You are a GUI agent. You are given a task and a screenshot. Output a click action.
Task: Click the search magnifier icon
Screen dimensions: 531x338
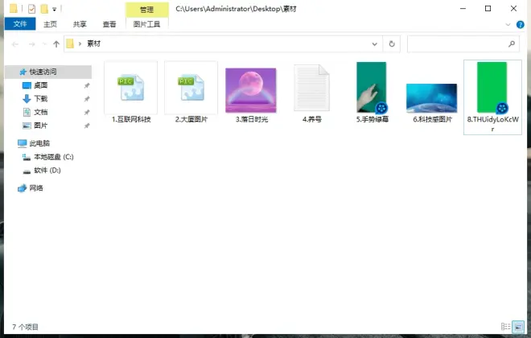[x=512, y=43]
